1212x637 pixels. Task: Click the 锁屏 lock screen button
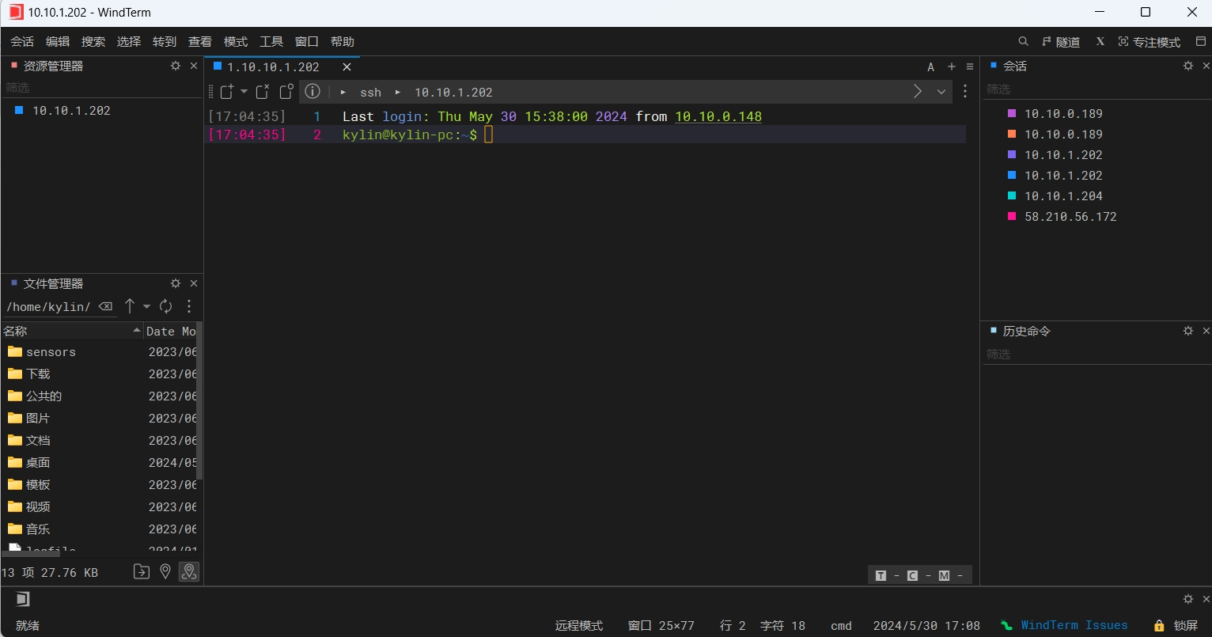pyautogui.click(x=1176, y=625)
